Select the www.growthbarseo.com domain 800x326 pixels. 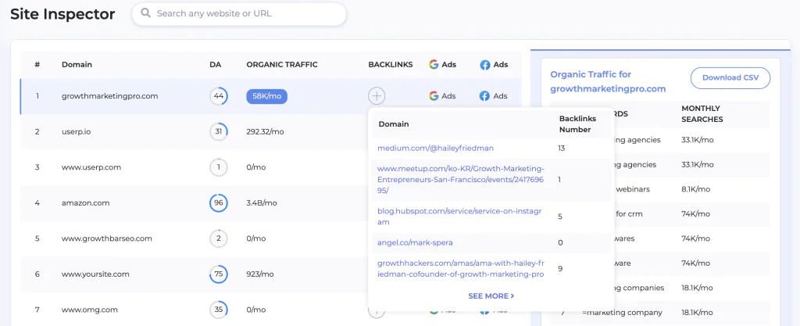click(x=106, y=238)
